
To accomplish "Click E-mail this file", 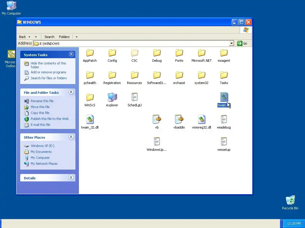I will coord(40,125).
